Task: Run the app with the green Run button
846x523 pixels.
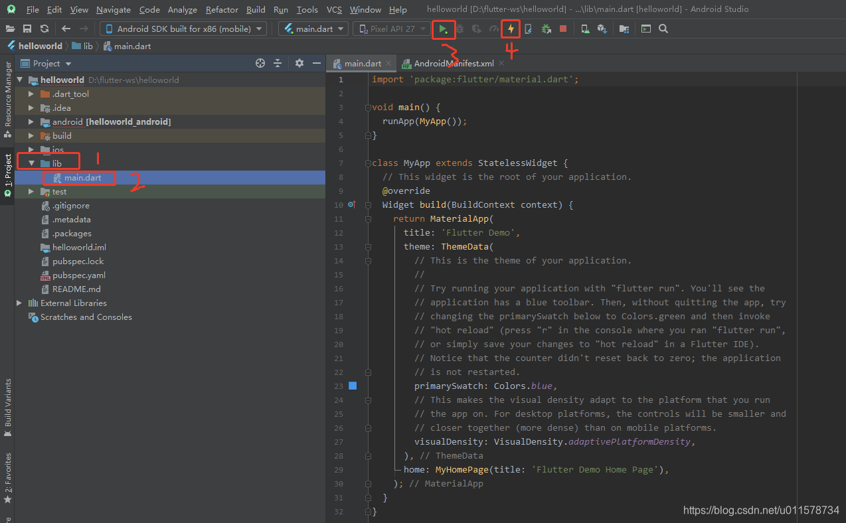Action: point(444,29)
